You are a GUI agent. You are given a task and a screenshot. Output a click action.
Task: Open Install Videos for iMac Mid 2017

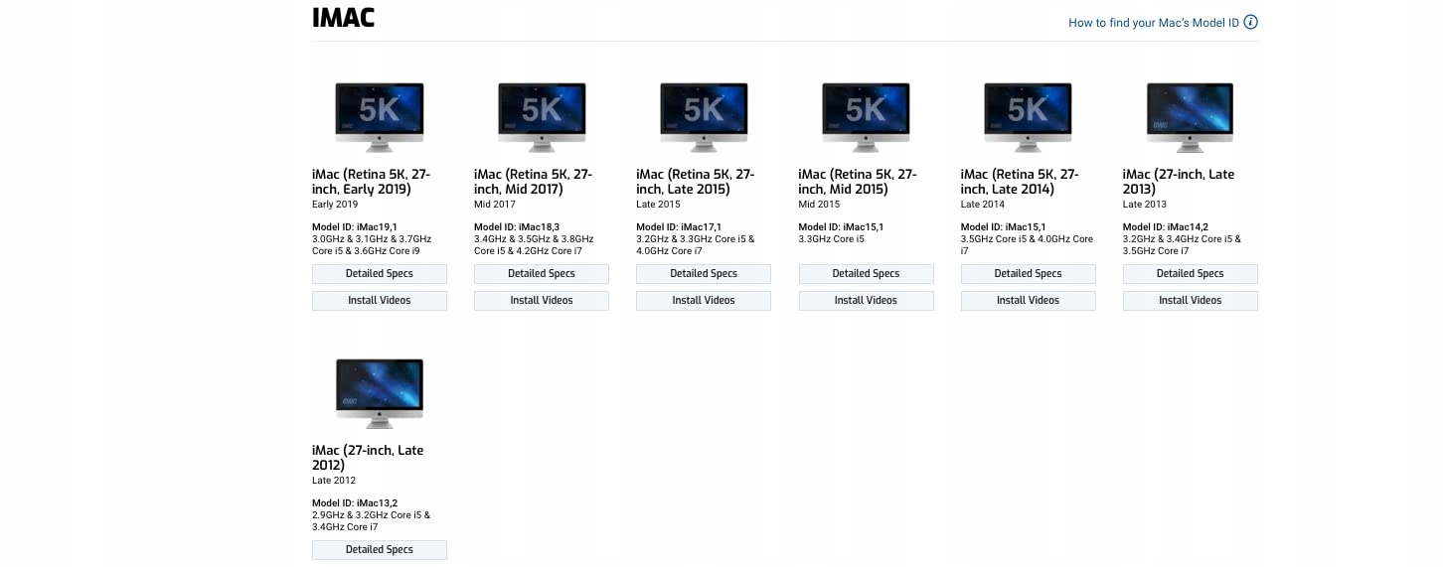[542, 301]
